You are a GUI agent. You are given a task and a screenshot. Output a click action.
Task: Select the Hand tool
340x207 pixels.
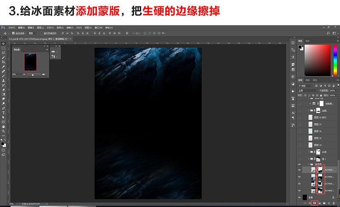click(3, 127)
